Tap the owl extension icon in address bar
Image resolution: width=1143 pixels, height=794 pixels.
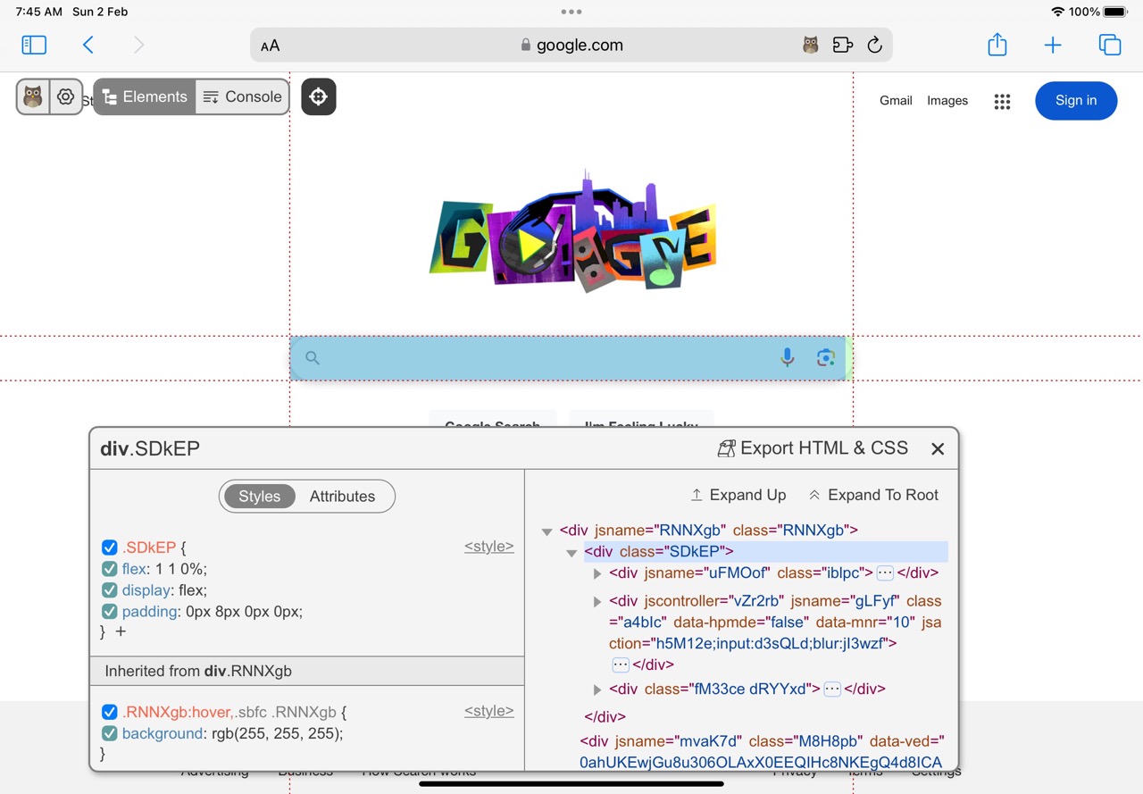pos(810,45)
